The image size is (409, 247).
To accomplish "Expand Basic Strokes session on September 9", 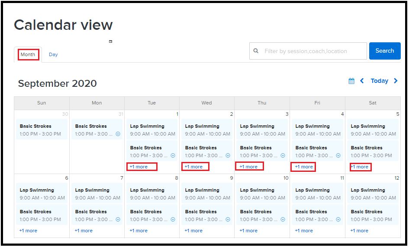I will 228,219.
